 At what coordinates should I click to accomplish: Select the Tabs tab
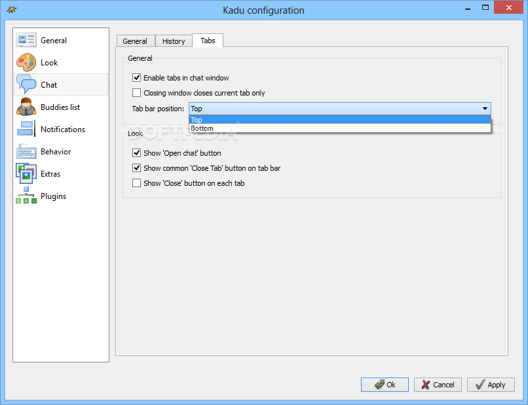pos(208,41)
